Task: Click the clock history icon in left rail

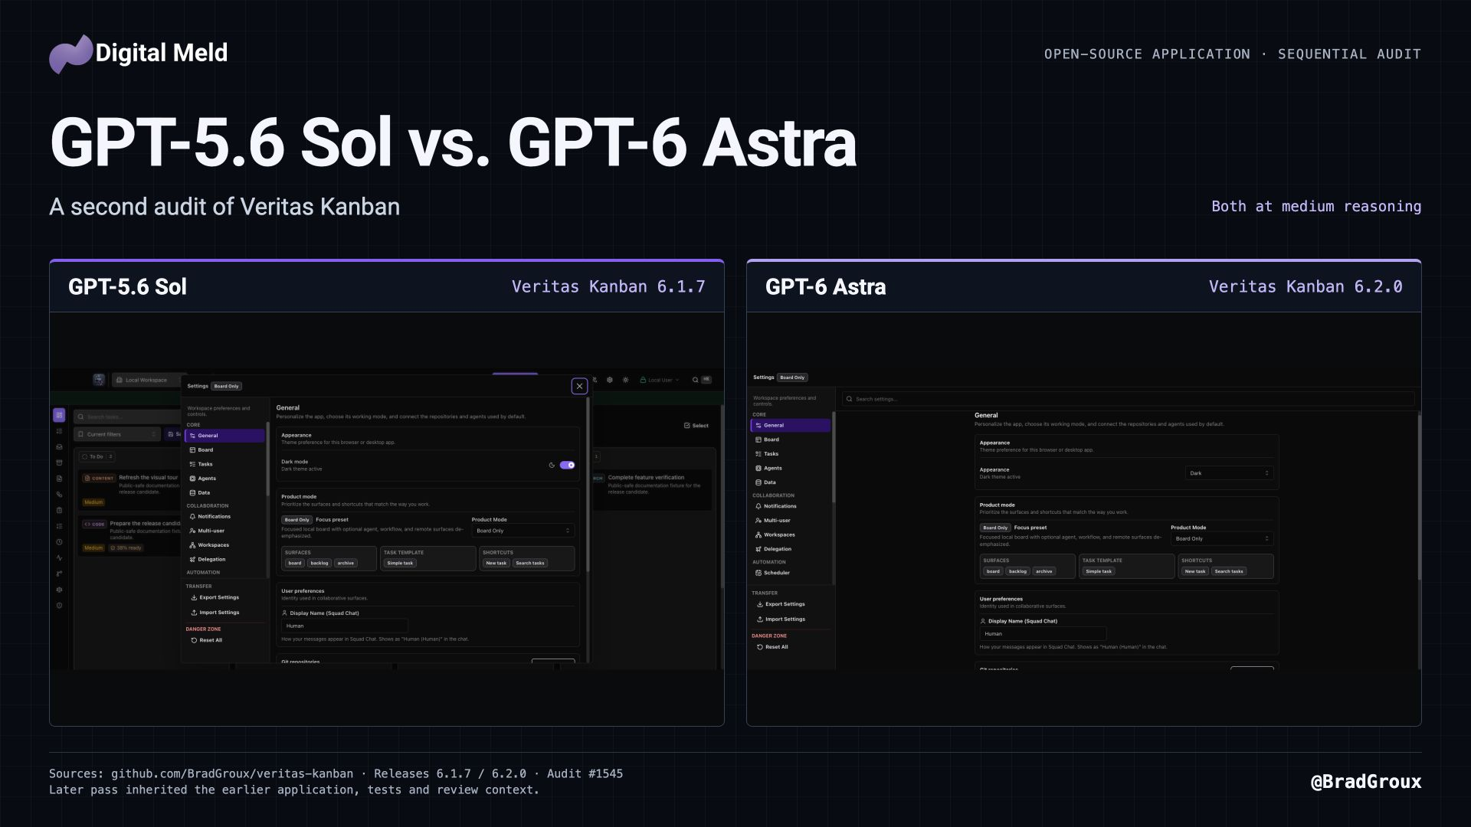Action: coord(59,541)
